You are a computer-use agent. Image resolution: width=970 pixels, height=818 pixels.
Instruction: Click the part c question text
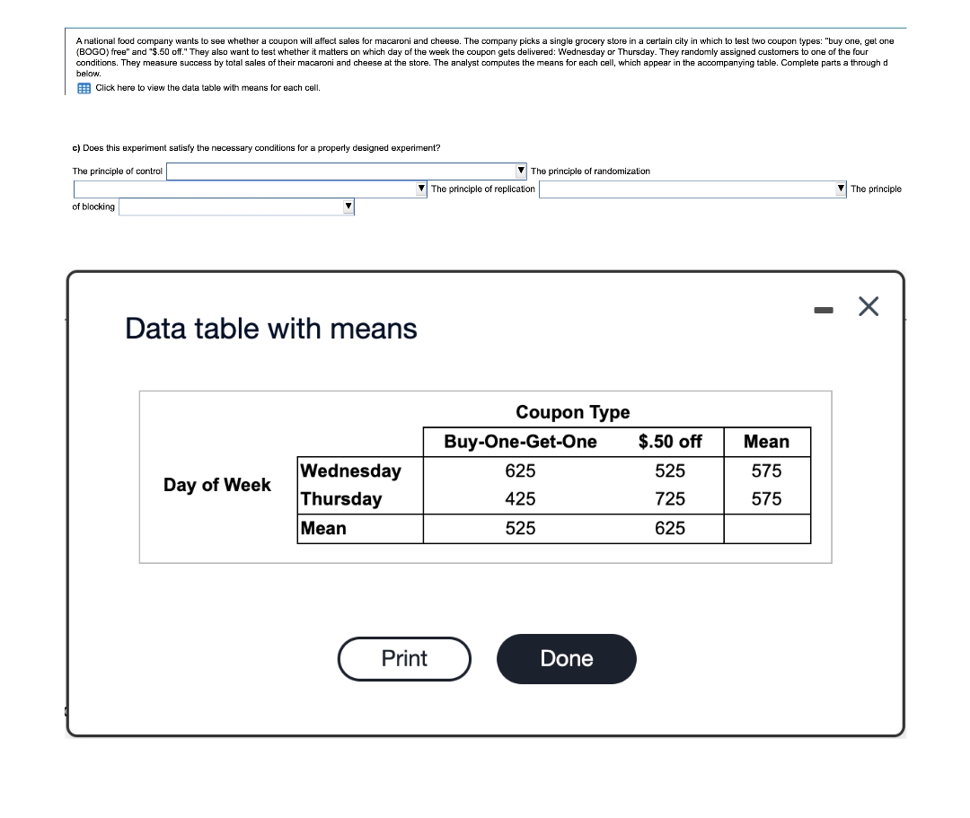(256, 148)
